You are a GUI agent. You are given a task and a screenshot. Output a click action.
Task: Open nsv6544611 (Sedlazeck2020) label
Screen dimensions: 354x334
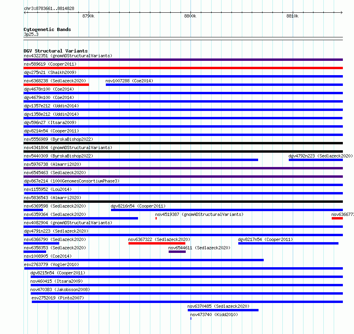click(x=199, y=248)
